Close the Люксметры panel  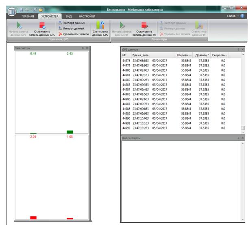coord(87,48)
